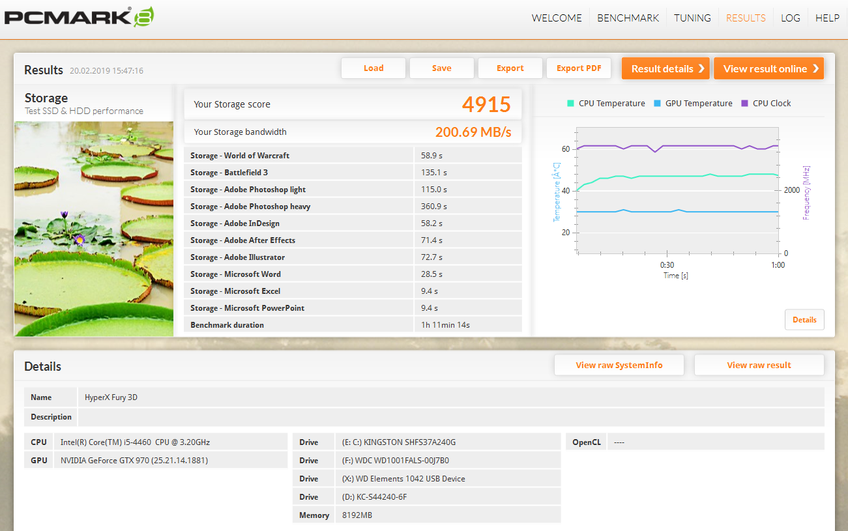Screen dimensions: 848x531
Task: Save the benchmark result
Action: click(x=442, y=68)
